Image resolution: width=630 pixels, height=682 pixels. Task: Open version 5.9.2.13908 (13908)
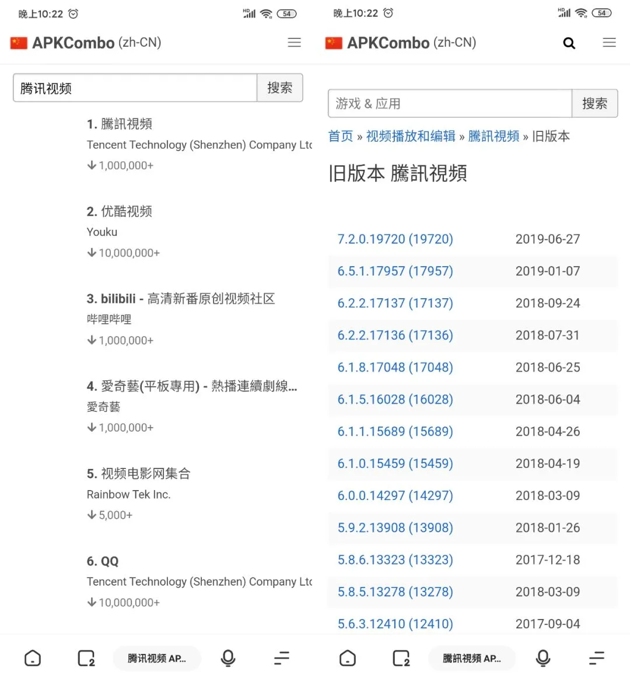click(395, 527)
